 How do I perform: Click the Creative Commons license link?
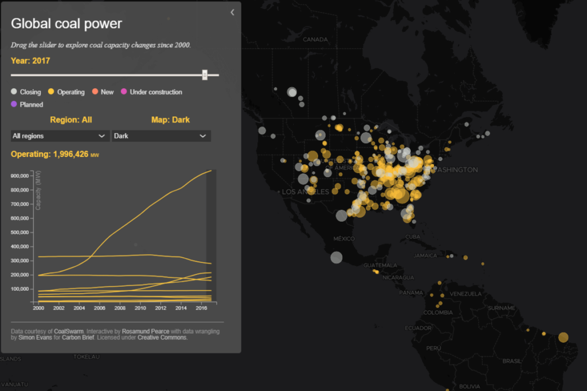(x=162, y=338)
